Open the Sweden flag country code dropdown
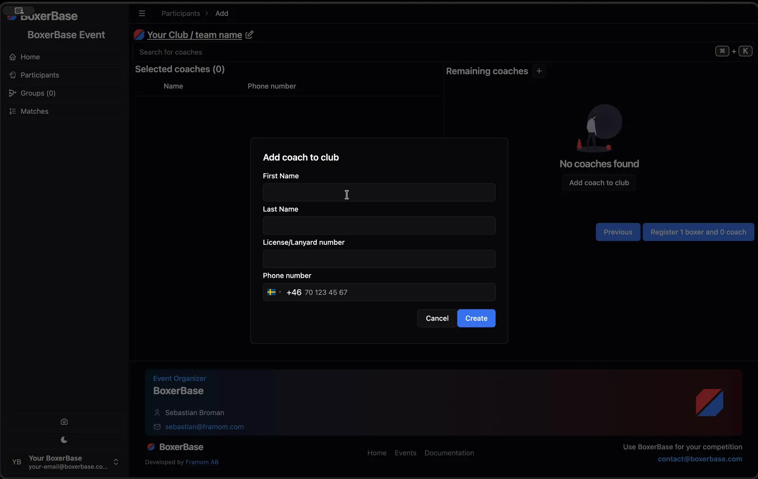This screenshot has height=479, width=758. coord(274,292)
